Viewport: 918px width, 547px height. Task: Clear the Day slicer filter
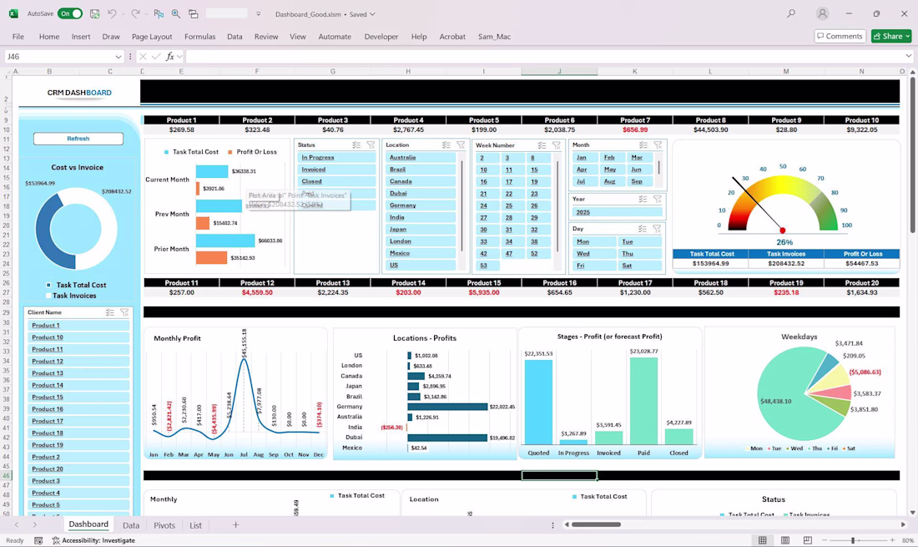657,229
